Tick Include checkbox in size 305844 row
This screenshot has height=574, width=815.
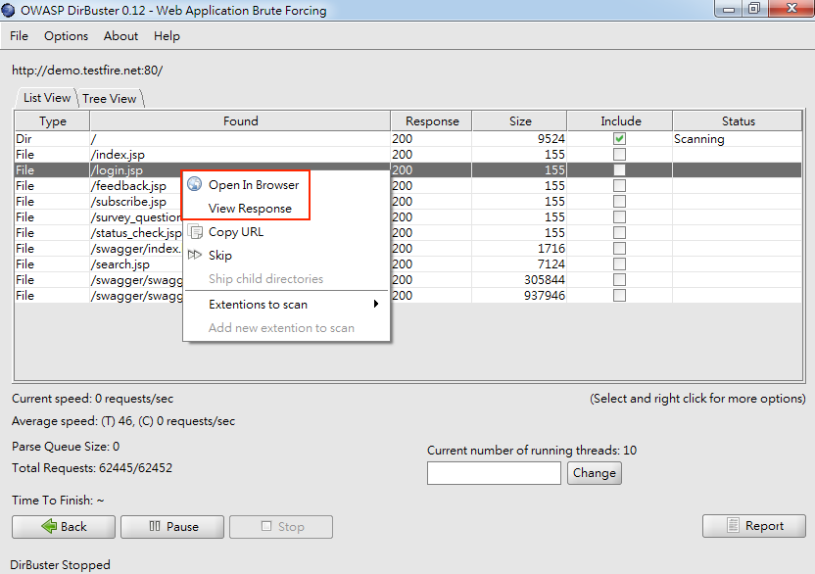pyautogui.click(x=619, y=280)
